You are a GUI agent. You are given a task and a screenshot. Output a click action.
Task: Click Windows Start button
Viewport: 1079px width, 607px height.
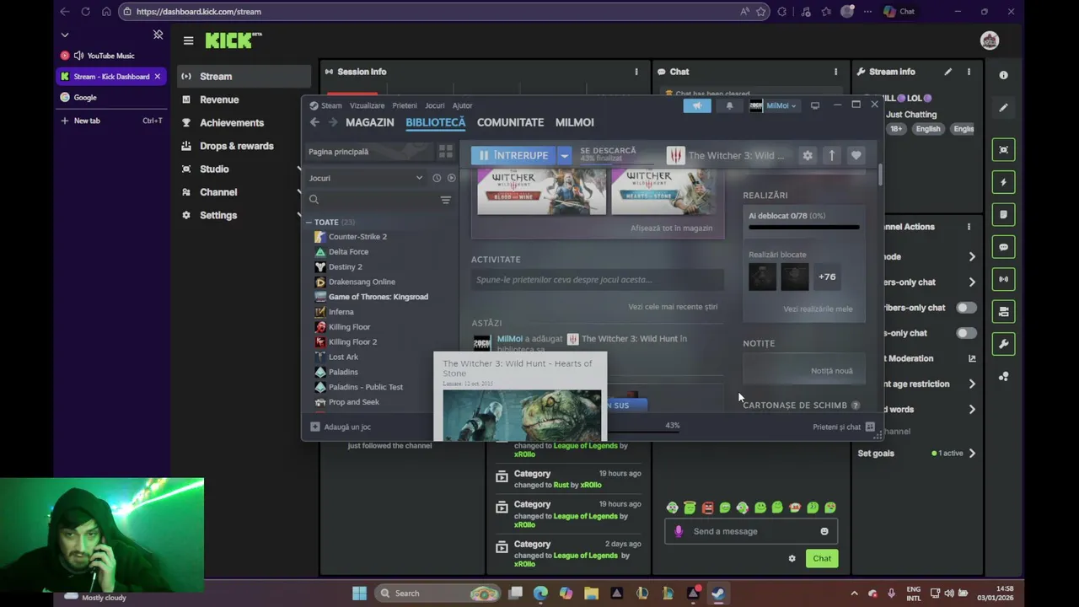click(359, 593)
